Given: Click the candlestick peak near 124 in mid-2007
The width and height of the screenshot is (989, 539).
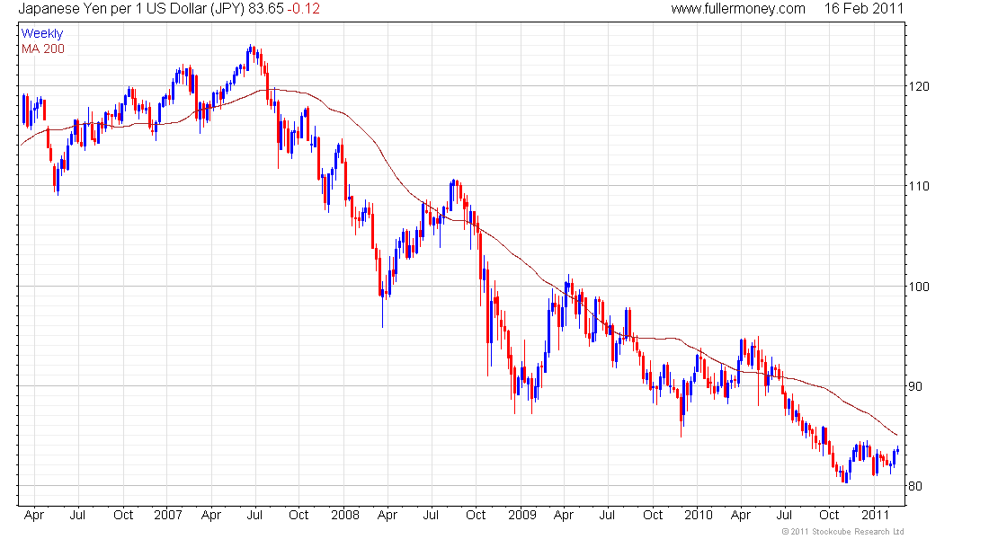Looking at the screenshot, I should point(251,49).
